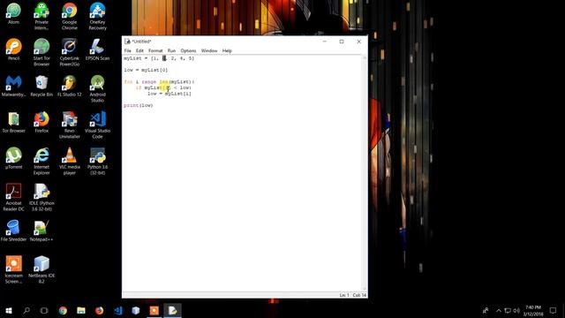
Task: Select the OneKey Recovery desktop icon
Action: (97, 16)
